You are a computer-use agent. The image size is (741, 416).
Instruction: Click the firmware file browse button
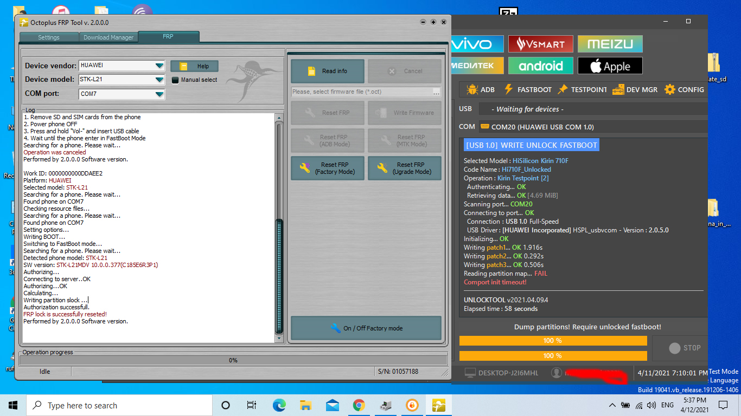[x=437, y=92]
